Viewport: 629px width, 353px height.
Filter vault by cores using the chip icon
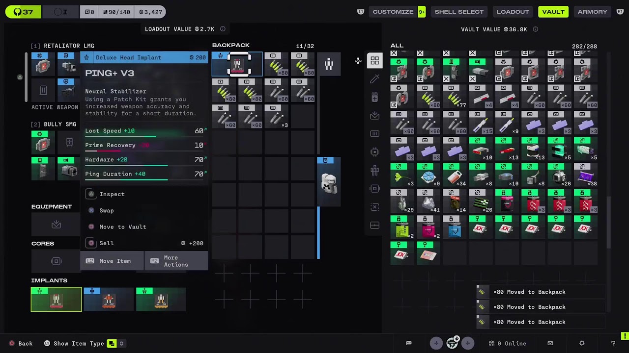pos(374,152)
